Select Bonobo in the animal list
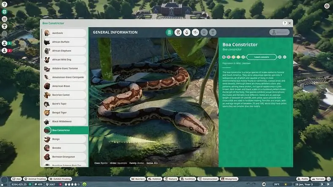 coord(65,148)
